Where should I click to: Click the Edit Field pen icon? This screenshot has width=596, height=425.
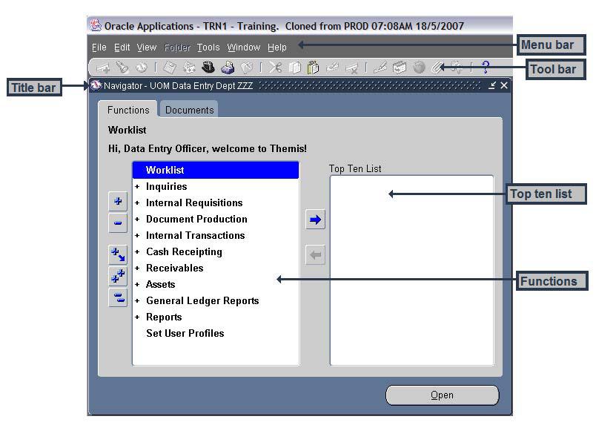380,67
